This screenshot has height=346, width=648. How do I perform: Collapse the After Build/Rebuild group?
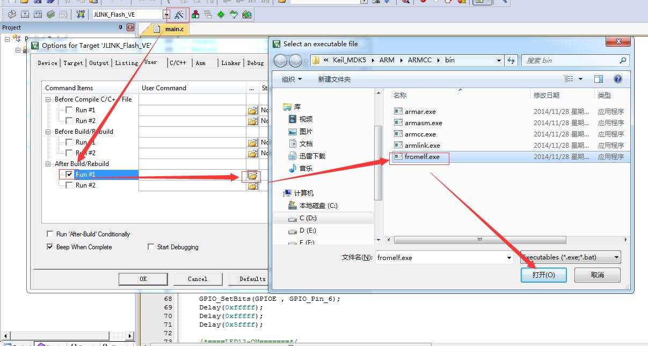click(x=49, y=164)
